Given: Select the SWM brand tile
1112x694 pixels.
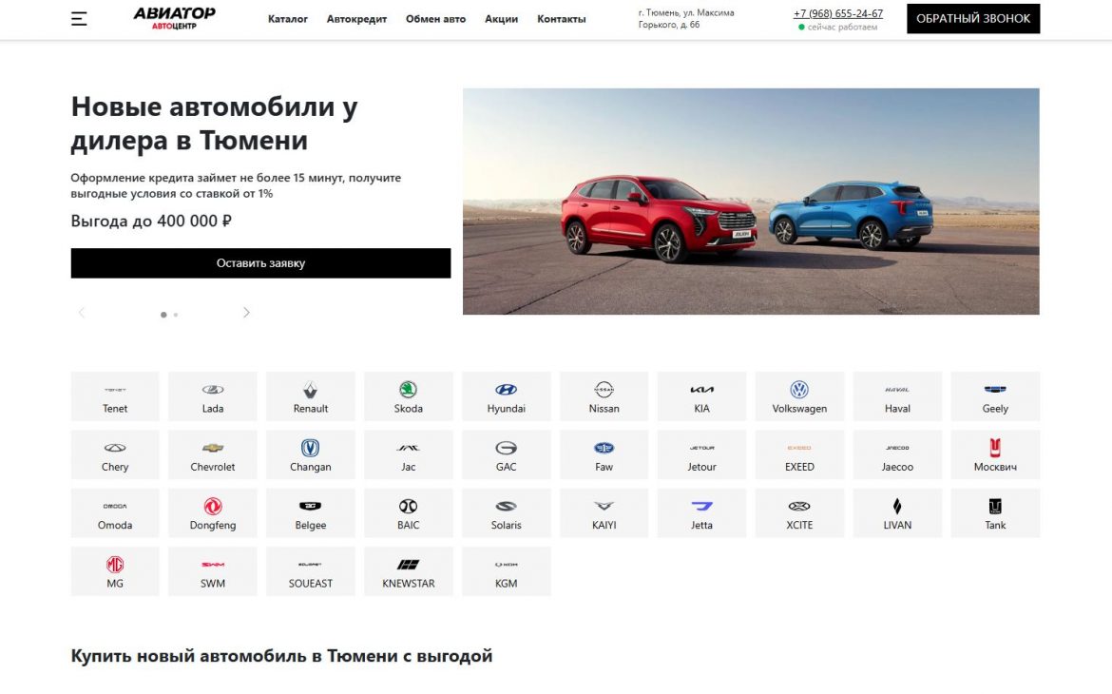Looking at the screenshot, I should pos(213,571).
